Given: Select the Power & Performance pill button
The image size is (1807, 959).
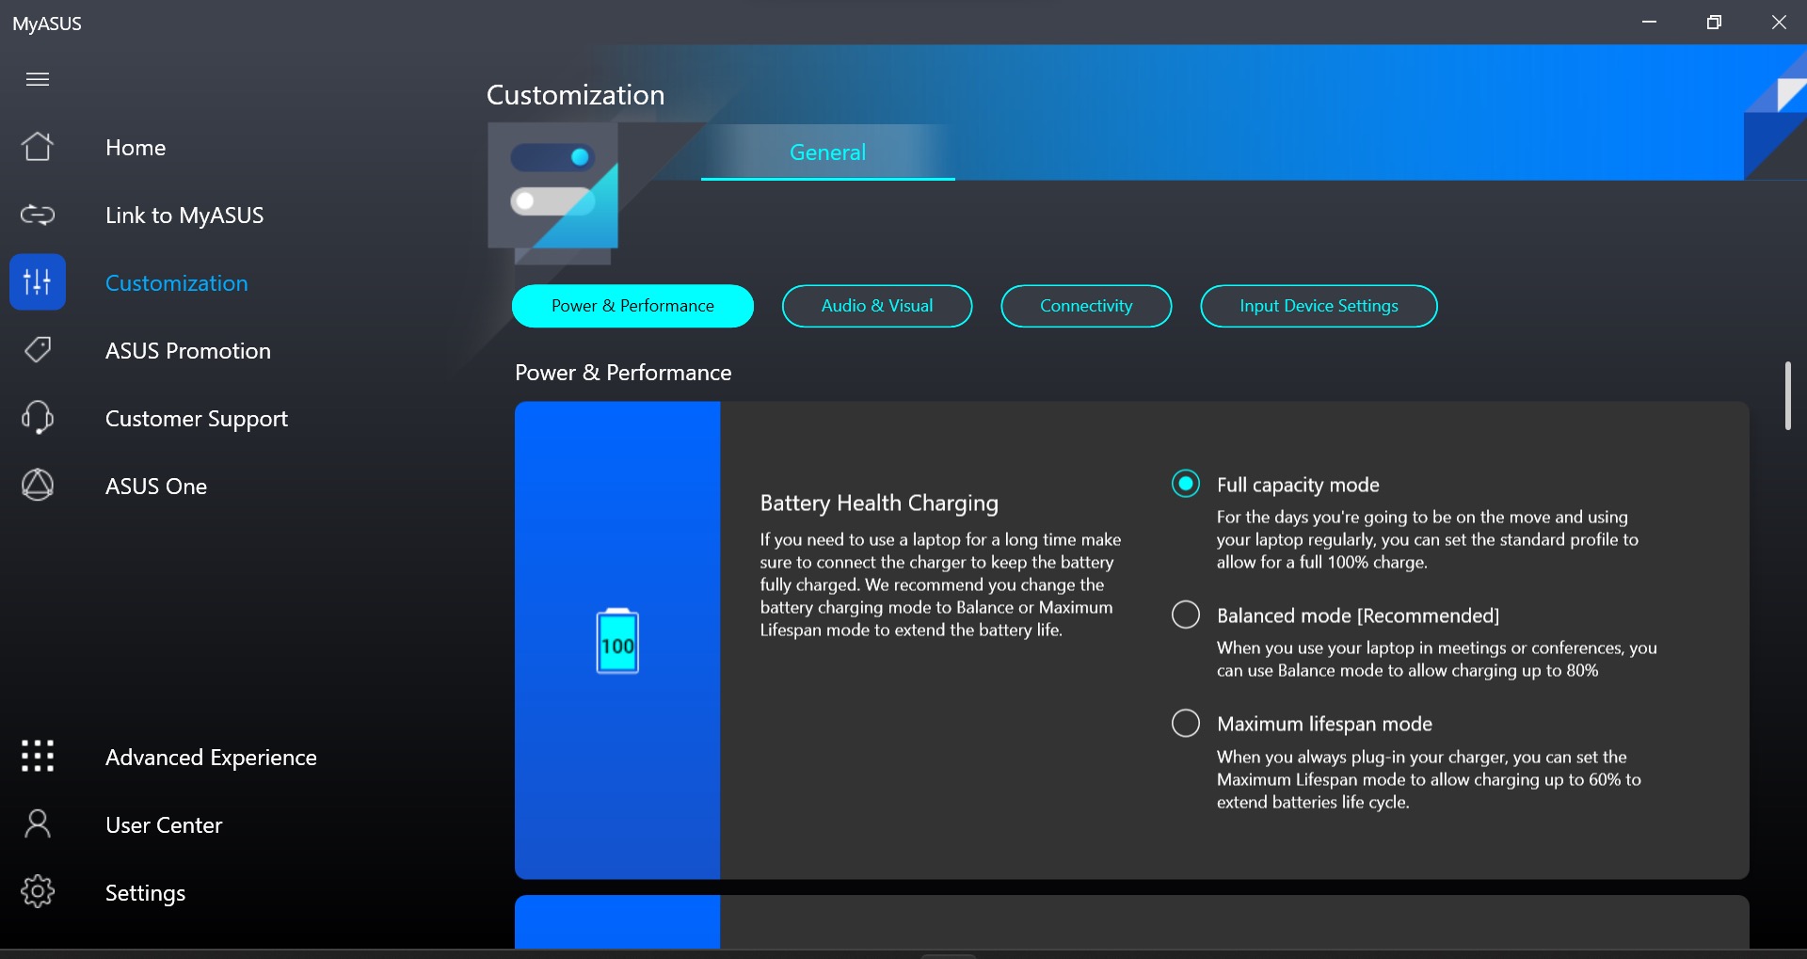Looking at the screenshot, I should [632, 306].
